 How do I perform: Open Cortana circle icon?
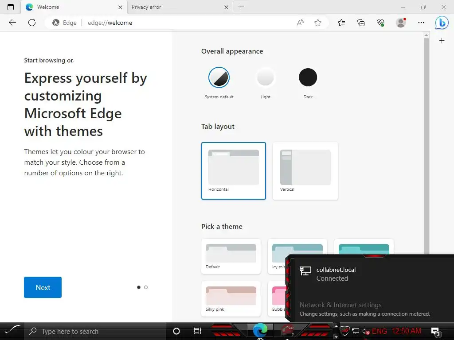click(176, 331)
